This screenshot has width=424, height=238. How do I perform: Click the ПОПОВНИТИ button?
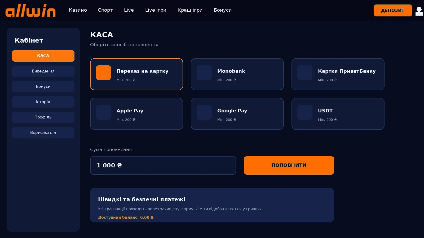click(x=289, y=165)
